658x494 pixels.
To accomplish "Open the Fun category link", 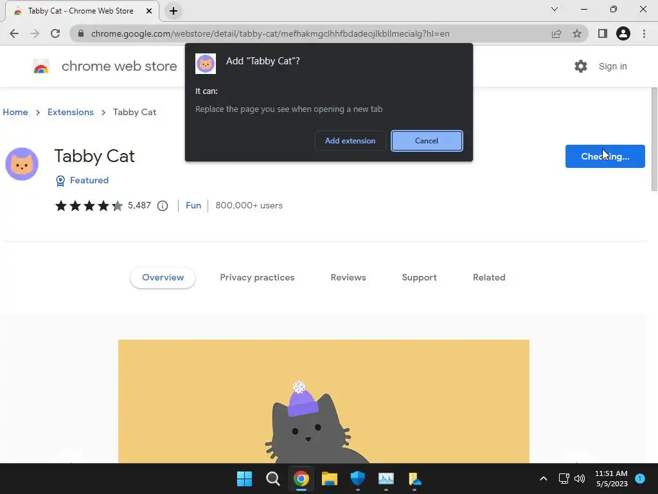I will [x=193, y=205].
